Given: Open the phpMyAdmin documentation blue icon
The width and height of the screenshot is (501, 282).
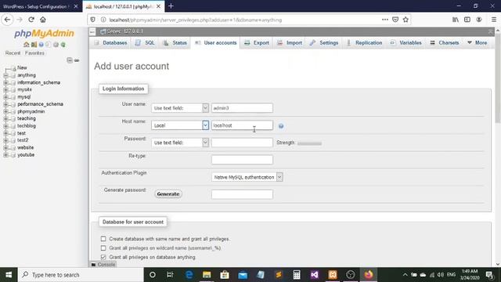Looking at the screenshot, I should 41,45.
